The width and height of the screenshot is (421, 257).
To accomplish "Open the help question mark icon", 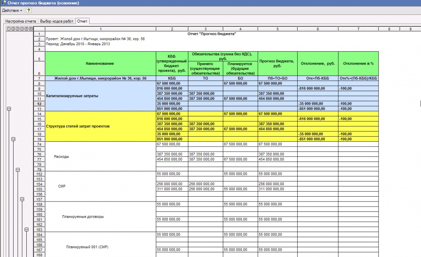I will pyautogui.click(x=28, y=10).
